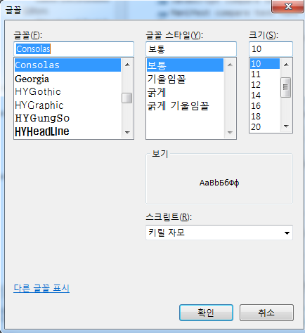The image size is (305, 333).
Task: Click the 글꼴 스타일 input field
Action: [x=191, y=49]
